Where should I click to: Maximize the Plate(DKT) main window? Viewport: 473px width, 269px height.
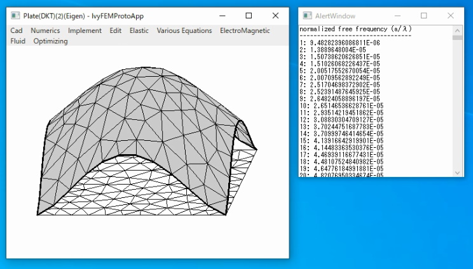[249, 16]
